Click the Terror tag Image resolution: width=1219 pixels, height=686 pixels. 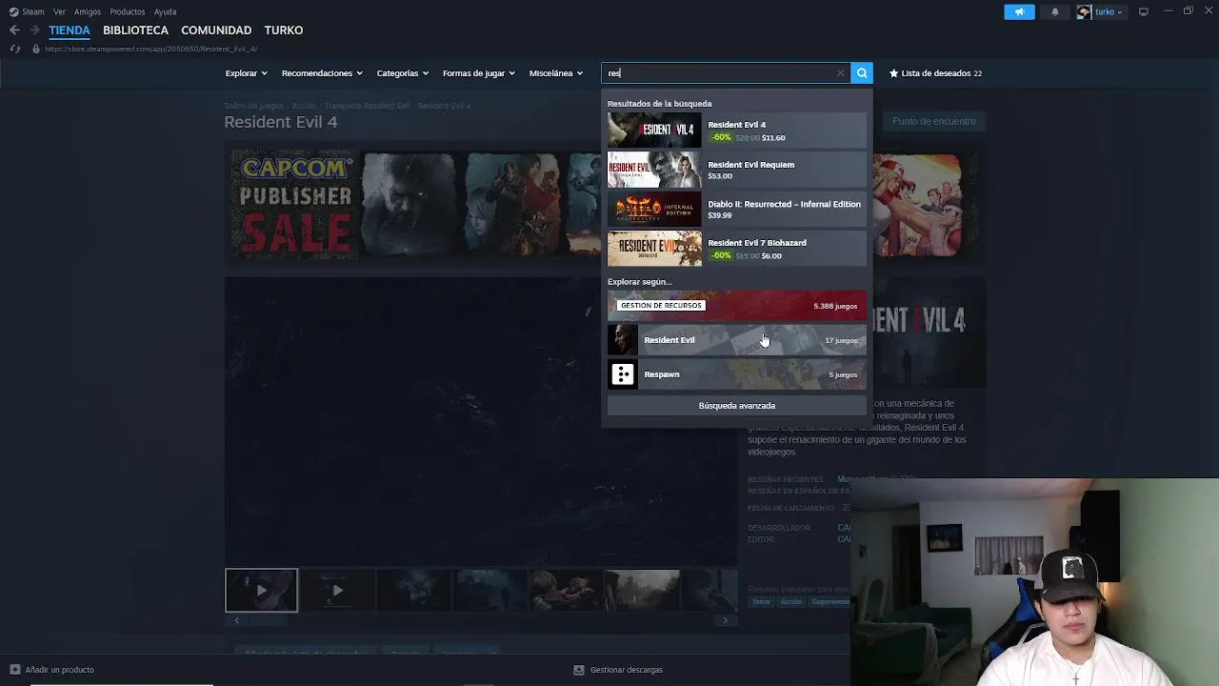tap(761, 602)
